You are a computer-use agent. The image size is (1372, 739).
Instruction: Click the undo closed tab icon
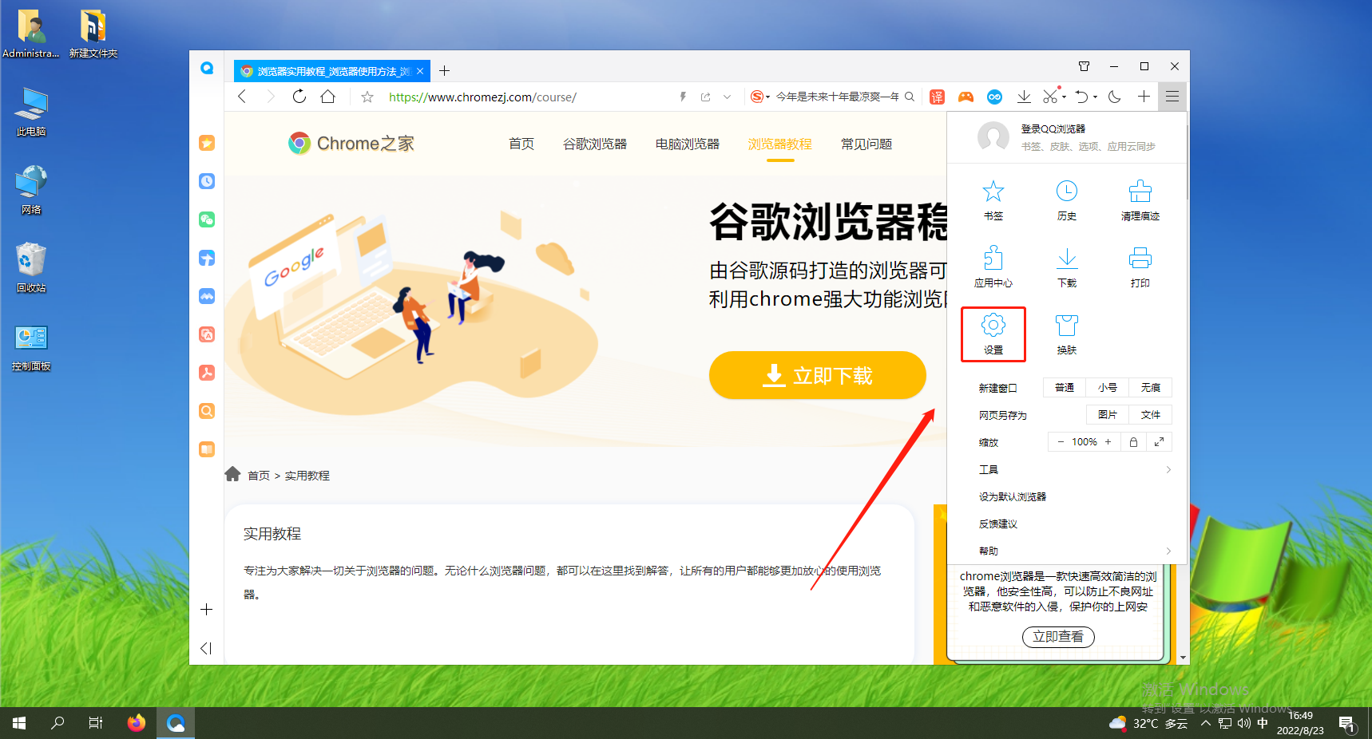coord(1081,97)
